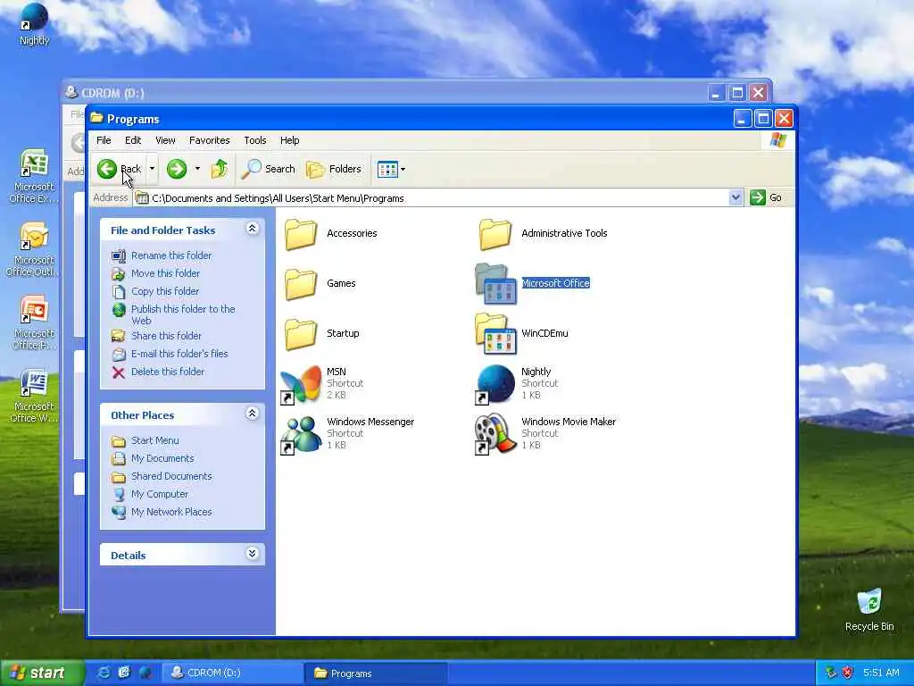This screenshot has width=914, height=686.
Task: Open the Back history dropdown arrow
Action: (x=152, y=169)
